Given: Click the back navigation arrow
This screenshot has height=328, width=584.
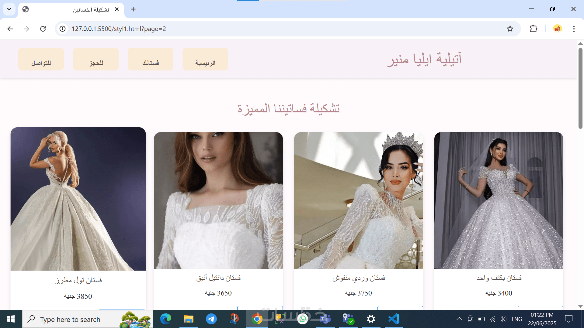Looking at the screenshot, I should click(x=10, y=29).
